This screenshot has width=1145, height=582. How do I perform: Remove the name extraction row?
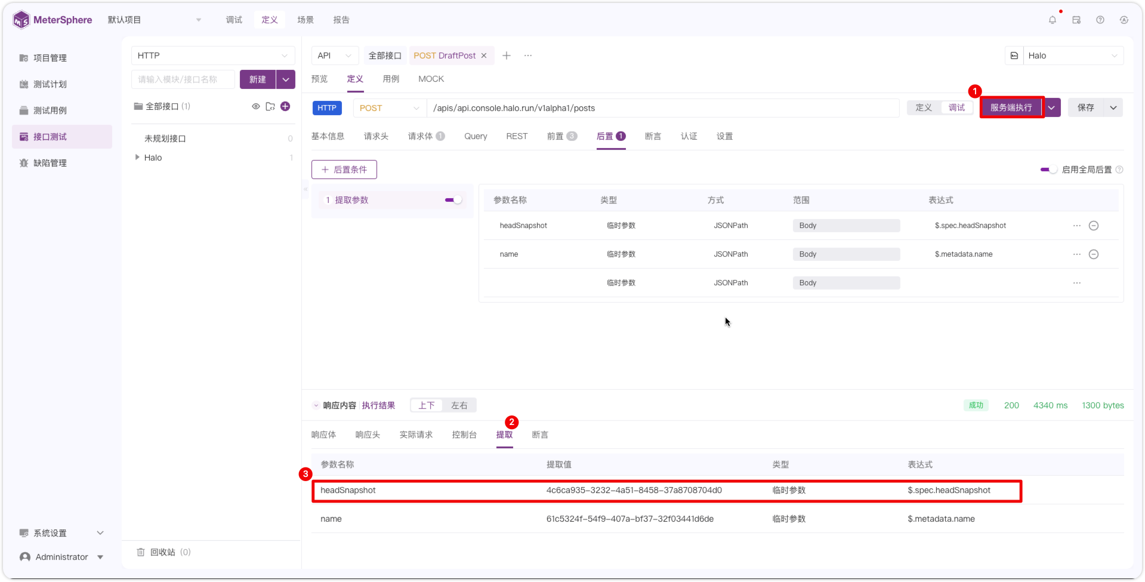point(1094,254)
